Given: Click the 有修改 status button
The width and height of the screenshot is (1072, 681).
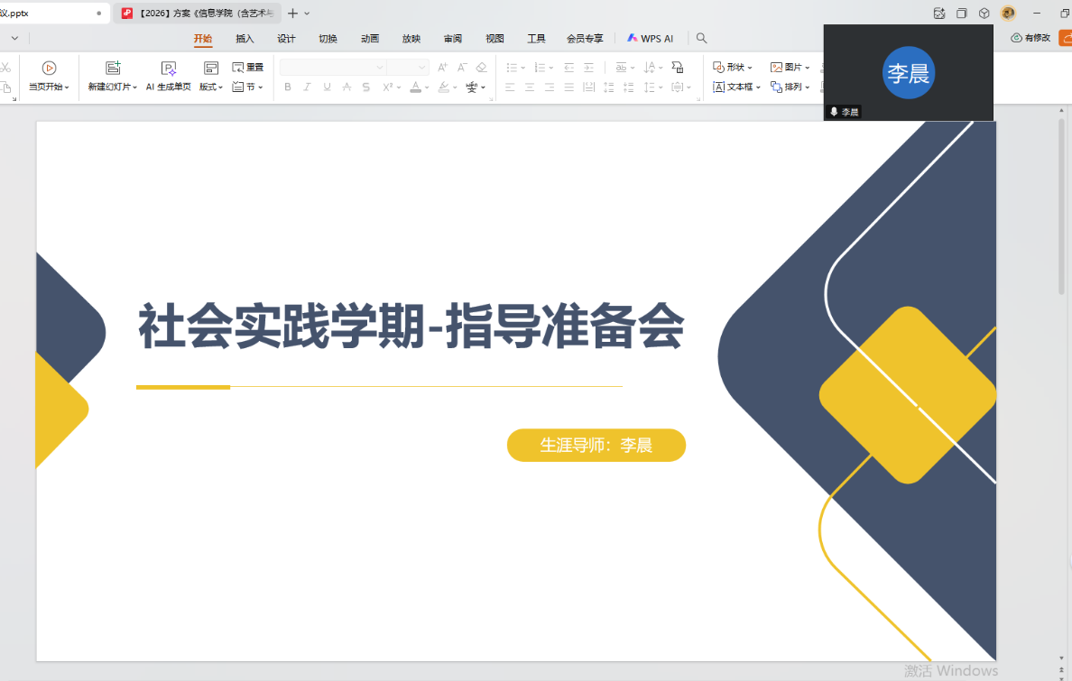Looking at the screenshot, I should point(1030,38).
